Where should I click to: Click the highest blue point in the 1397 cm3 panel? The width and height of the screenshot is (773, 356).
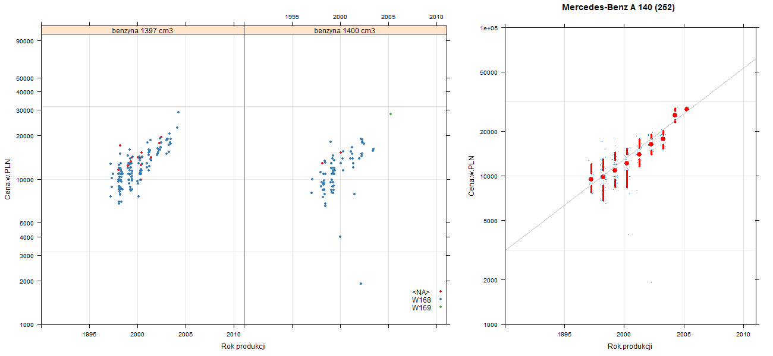click(178, 112)
